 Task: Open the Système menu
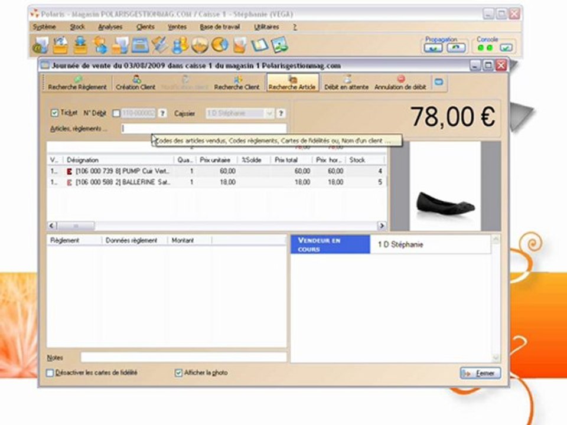click(x=44, y=27)
